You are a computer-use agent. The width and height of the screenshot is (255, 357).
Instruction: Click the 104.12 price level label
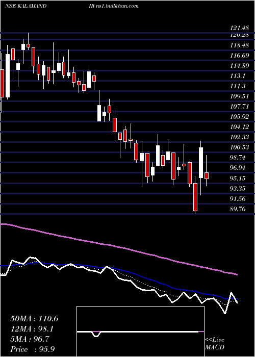[239, 127]
